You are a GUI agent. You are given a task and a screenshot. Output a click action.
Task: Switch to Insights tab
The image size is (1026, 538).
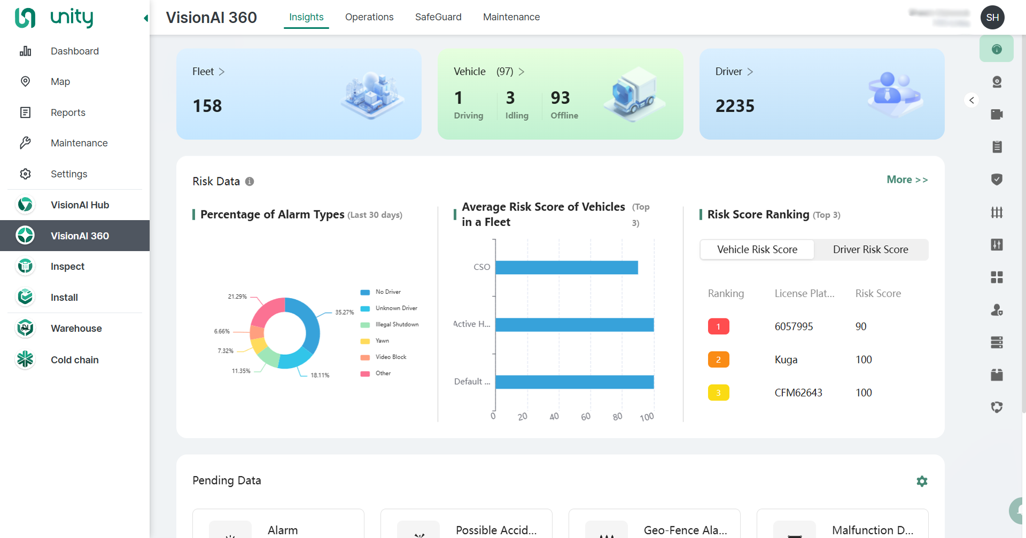[x=306, y=17]
